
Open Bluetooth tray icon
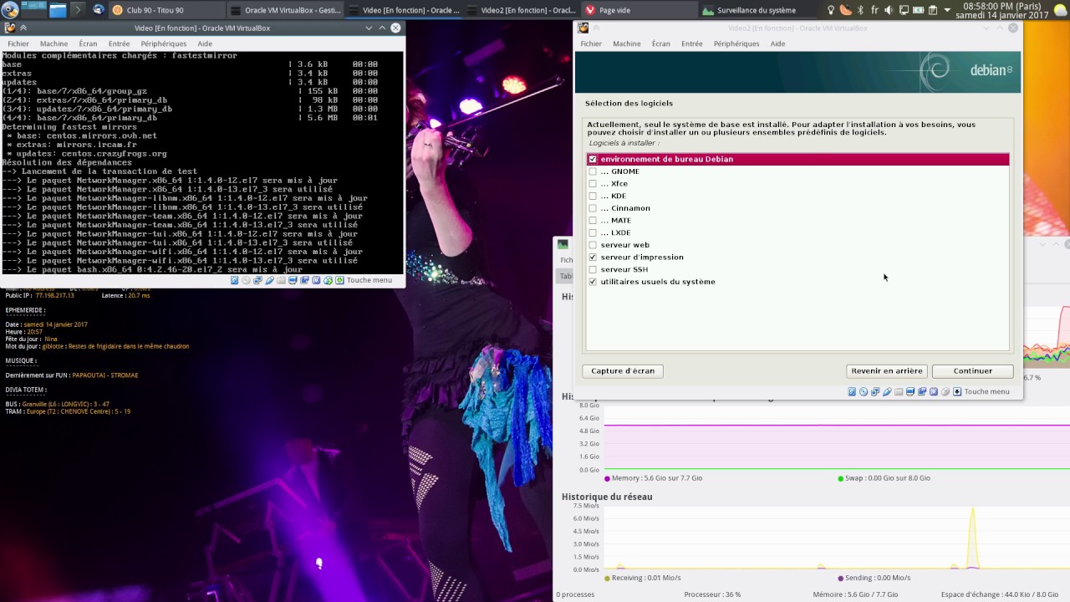click(860, 10)
